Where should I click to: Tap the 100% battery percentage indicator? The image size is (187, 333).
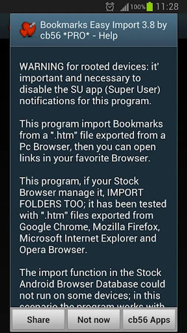point(138,7)
